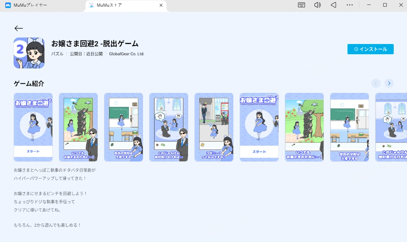Click the パズル category label

[57, 54]
